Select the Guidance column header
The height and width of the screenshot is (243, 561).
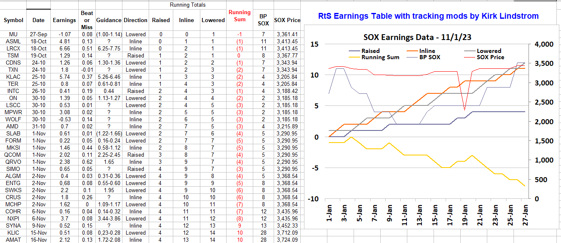(x=108, y=20)
